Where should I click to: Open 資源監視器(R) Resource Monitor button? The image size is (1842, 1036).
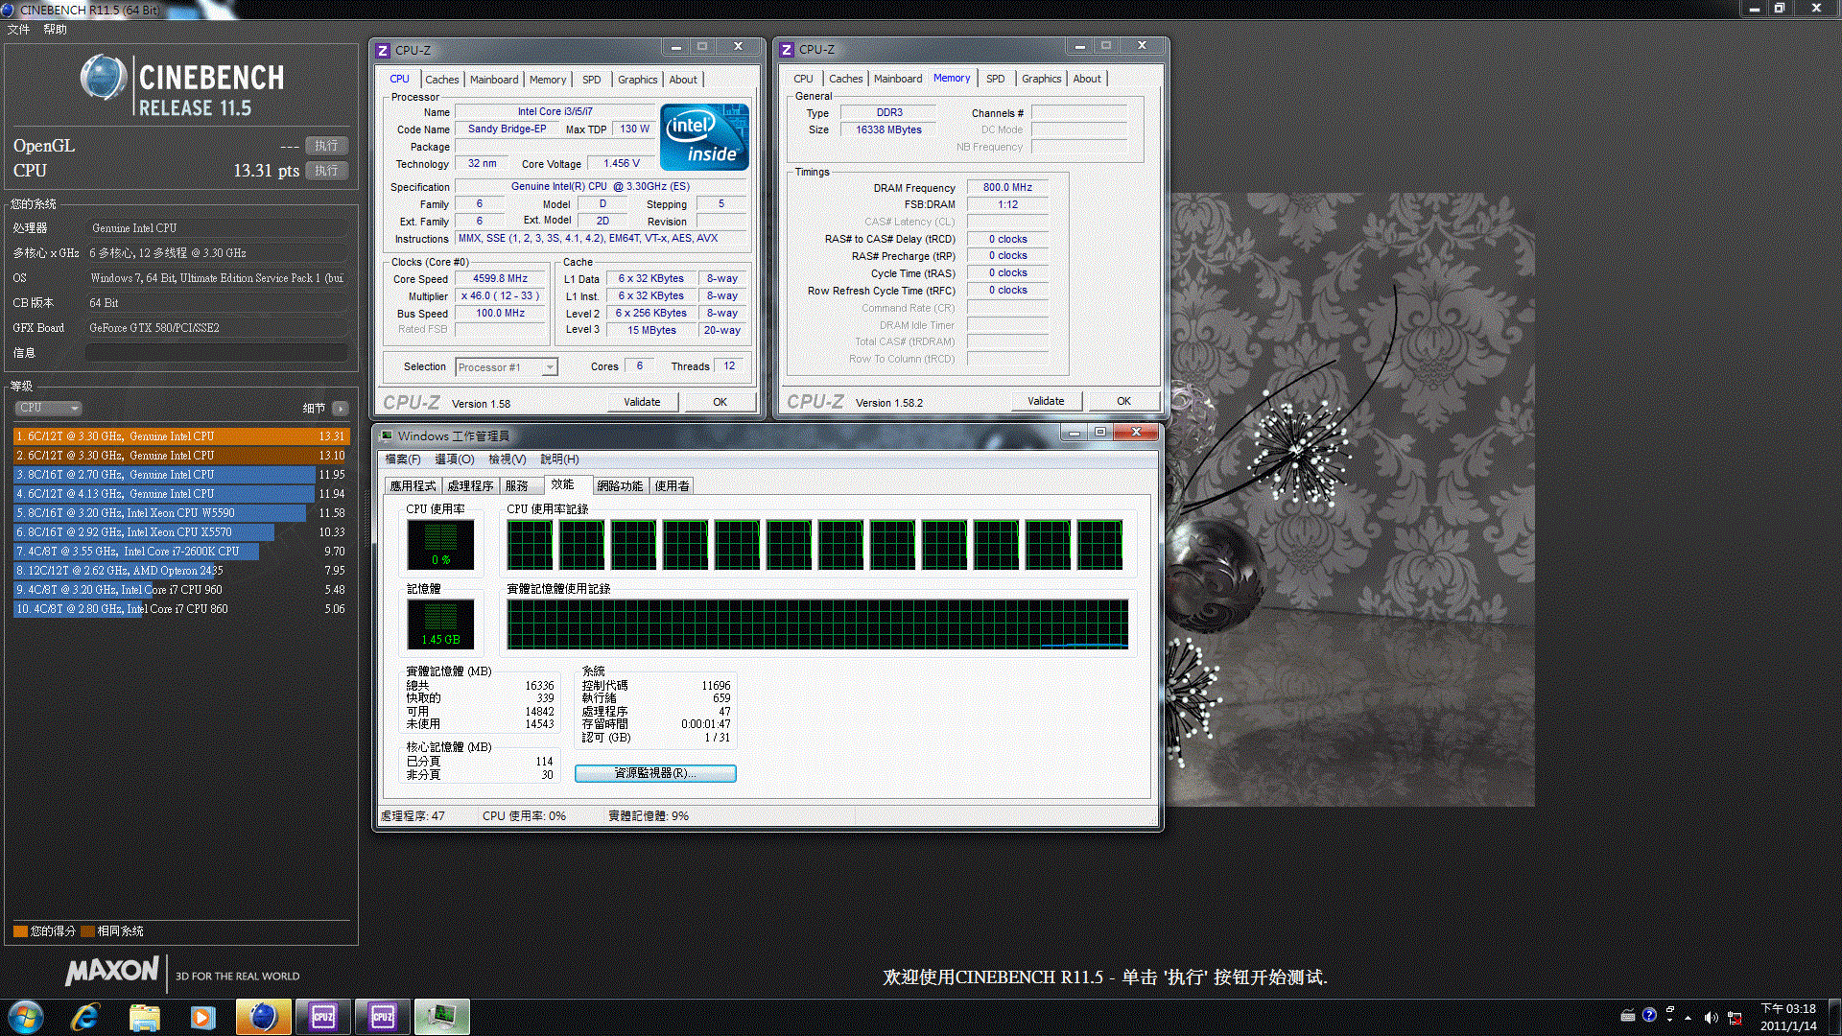coord(655,773)
